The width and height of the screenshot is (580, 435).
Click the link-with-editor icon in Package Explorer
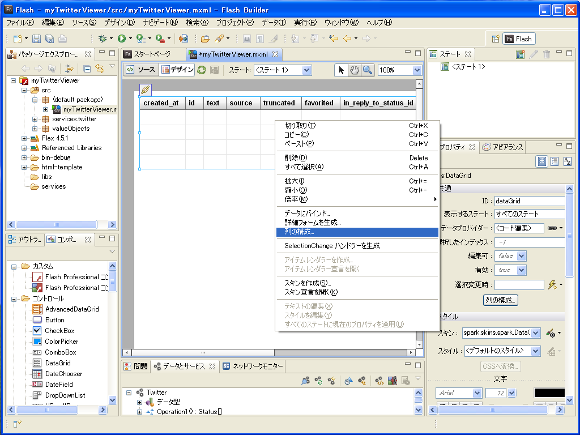pos(100,69)
